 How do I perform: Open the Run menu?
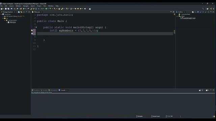click(45, 6)
